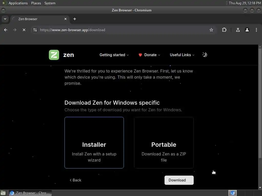
Task: Go back with the Back link
Action: point(75,180)
